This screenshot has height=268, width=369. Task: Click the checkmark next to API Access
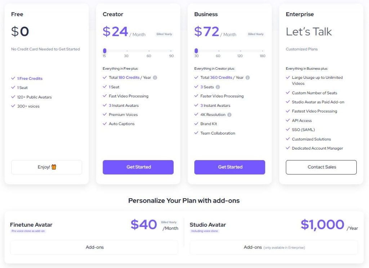click(x=288, y=121)
